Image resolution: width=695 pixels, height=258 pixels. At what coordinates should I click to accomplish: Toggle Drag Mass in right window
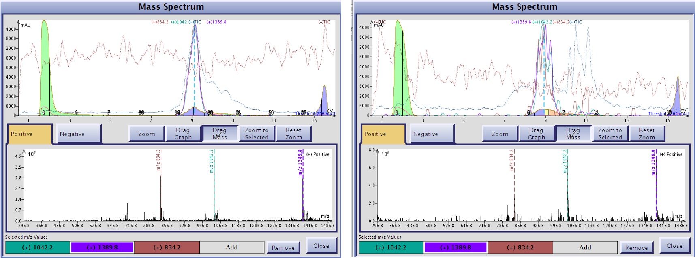(x=573, y=134)
